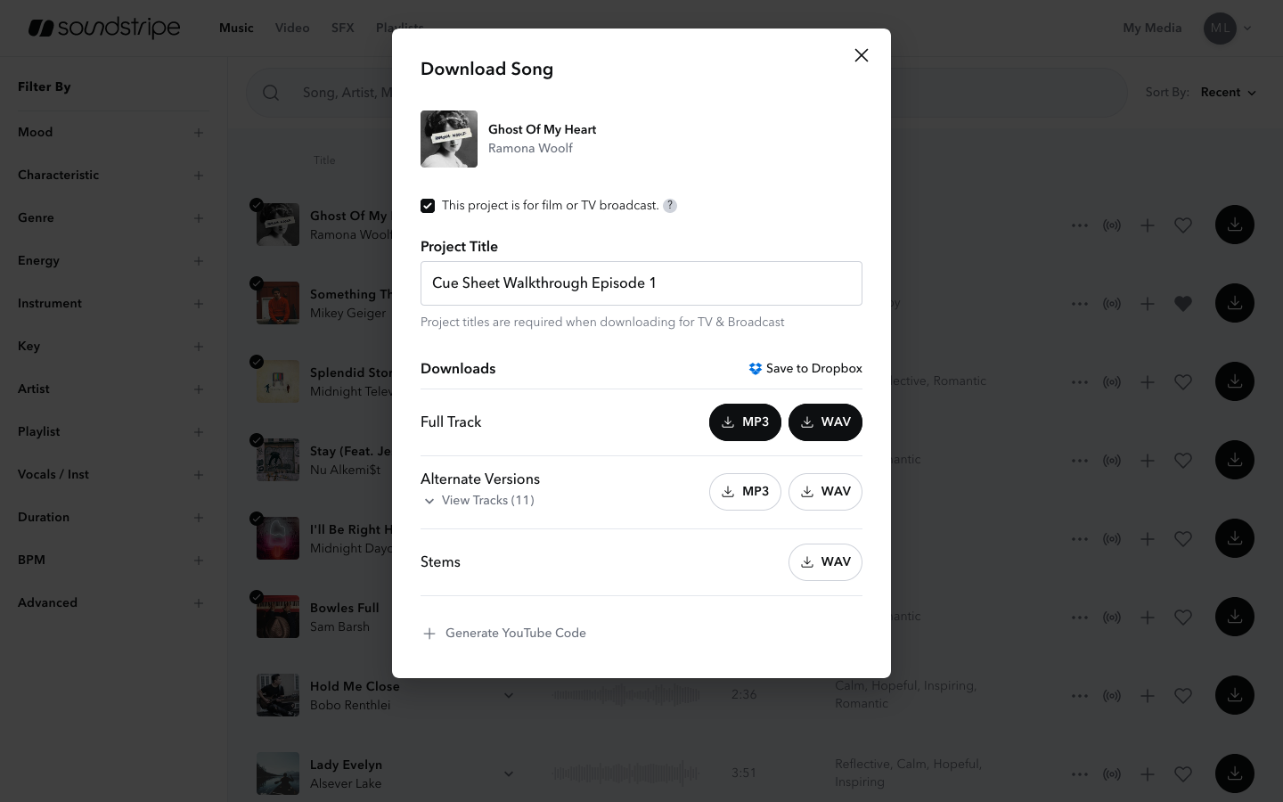Click the heart icon for Hold Me Close
The width and height of the screenshot is (1283, 802).
tap(1183, 696)
